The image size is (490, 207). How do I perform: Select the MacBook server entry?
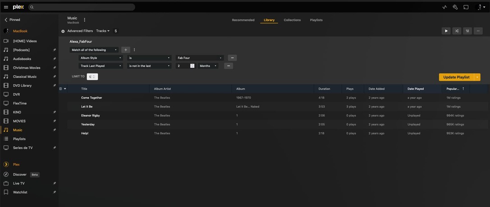click(20, 31)
